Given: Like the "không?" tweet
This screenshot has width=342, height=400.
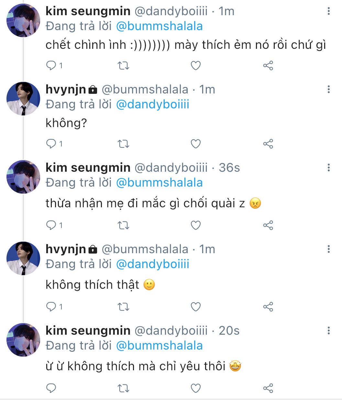Looking at the screenshot, I should point(195,144).
